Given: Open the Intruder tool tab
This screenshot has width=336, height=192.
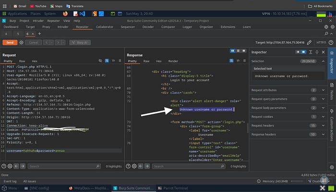Looking at the screenshot, I should [x=63, y=27].
